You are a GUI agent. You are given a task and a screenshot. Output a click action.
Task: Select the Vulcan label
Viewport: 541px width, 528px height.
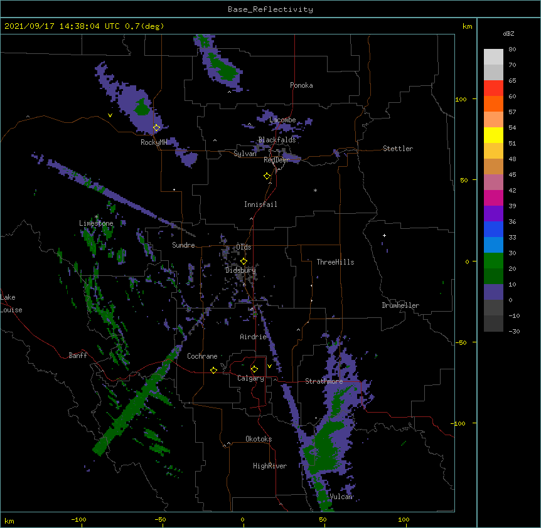pos(341,497)
